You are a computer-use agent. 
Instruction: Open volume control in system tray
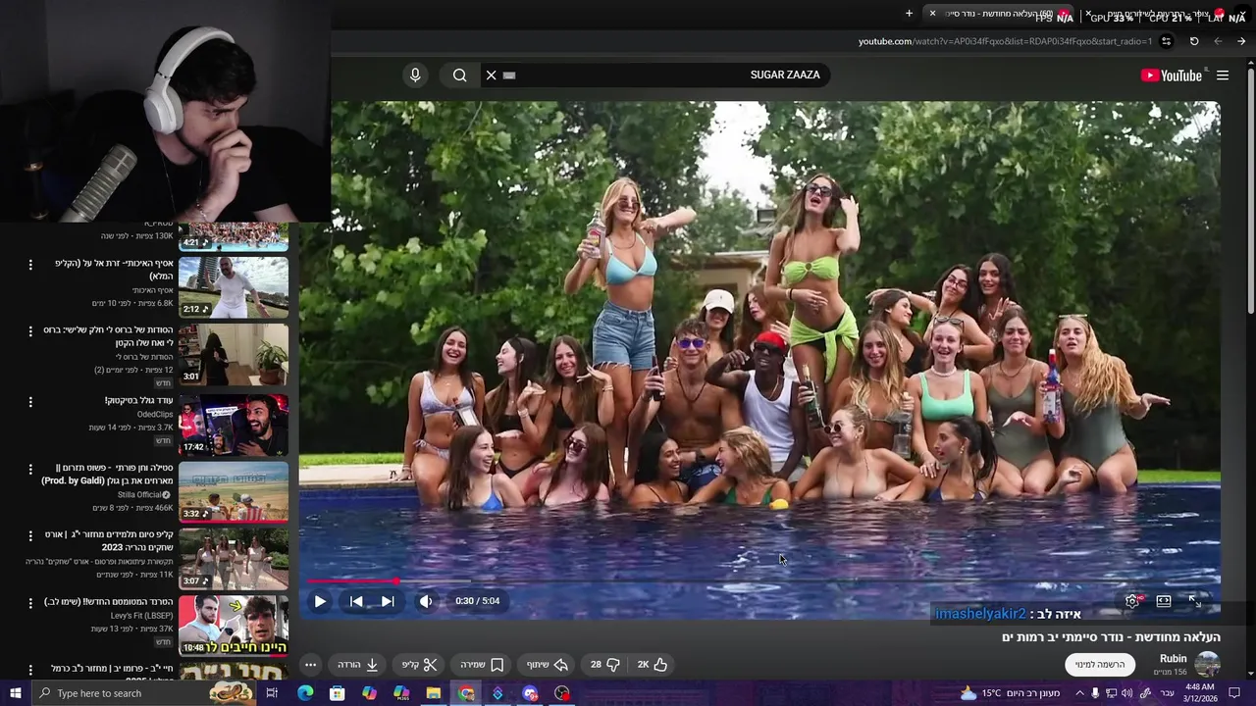(x=1127, y=693)
